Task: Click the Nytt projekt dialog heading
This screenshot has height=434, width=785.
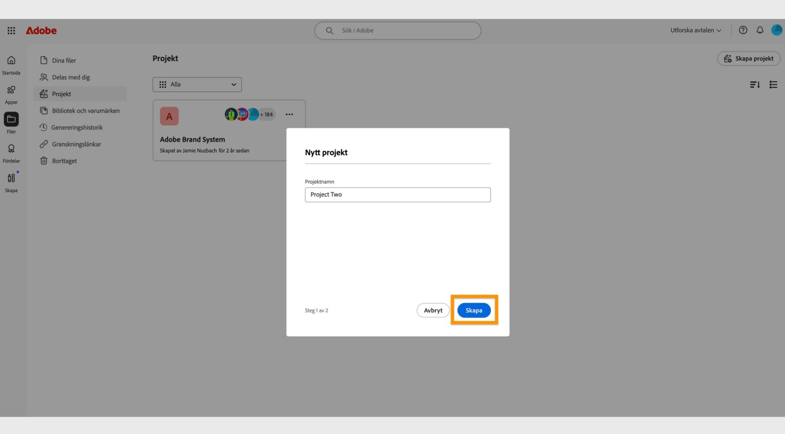Action: pyautogui.click(x=326, y=153)
